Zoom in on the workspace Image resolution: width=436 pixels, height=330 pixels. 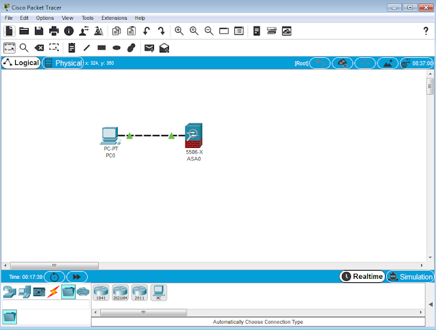pos(179,31)
